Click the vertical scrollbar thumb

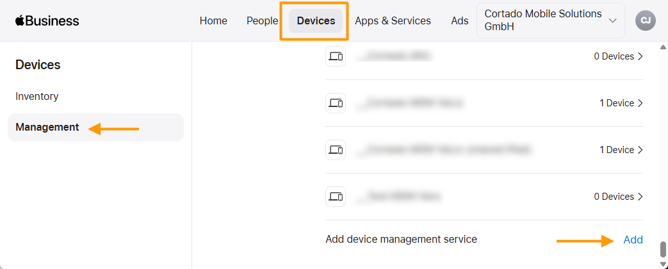pos(662,249)
